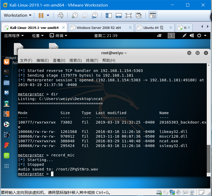Click the terminal scrollbar thumb

pyautogui.click(x=209, y=158)
